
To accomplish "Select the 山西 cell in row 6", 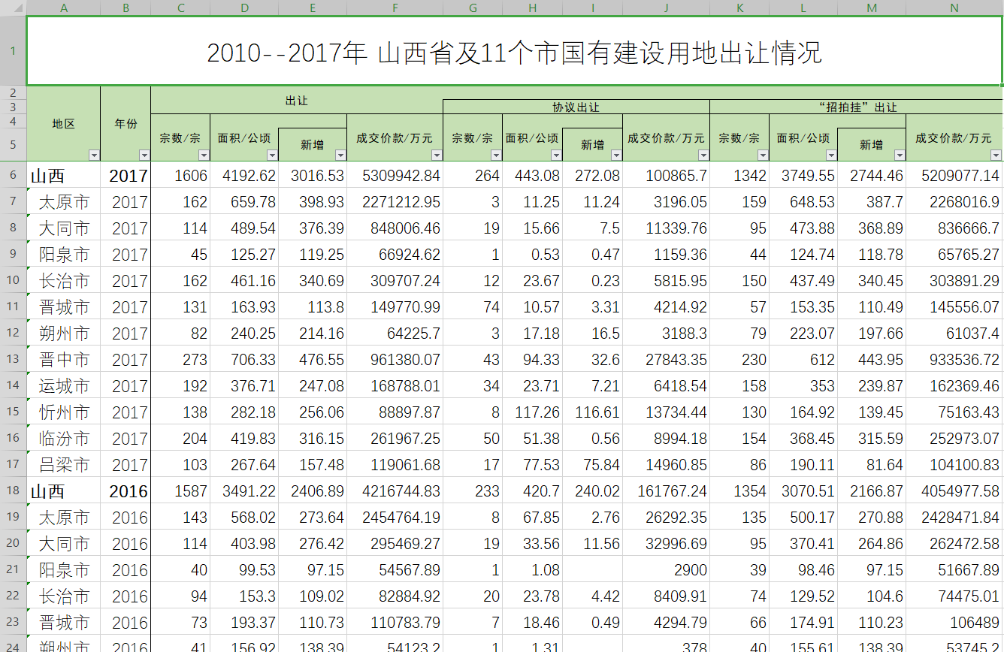I will [63, 176].
